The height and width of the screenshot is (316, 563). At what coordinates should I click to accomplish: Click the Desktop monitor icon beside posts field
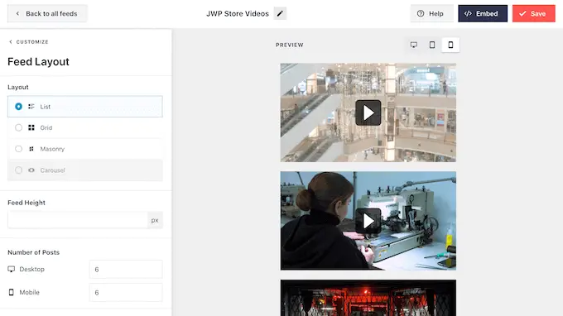tap(12, 269)
